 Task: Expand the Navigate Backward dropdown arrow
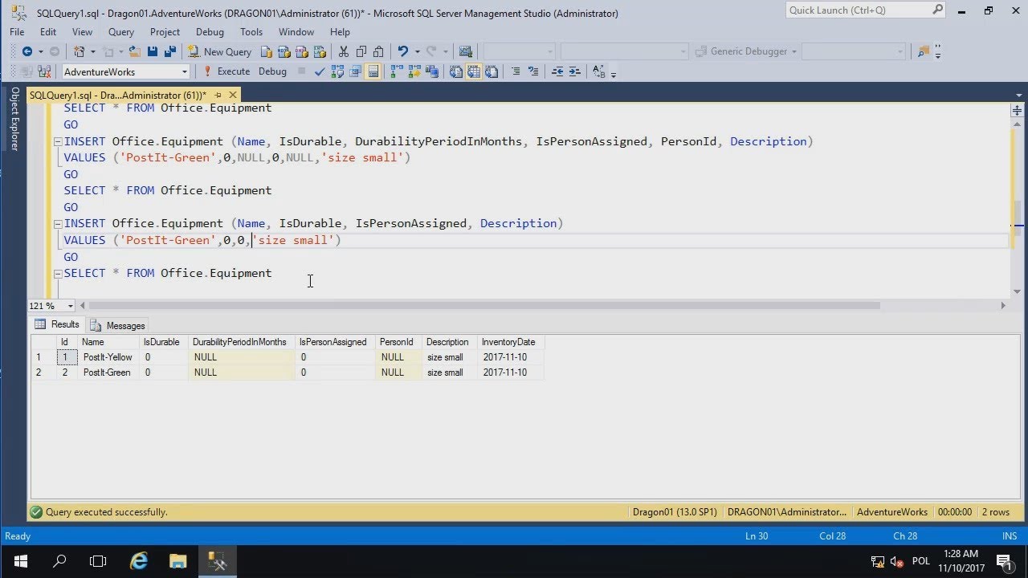point(40,51)
